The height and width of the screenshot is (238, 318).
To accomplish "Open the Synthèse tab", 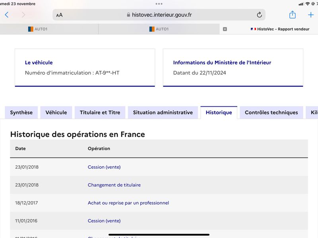I will coord(21,113).
